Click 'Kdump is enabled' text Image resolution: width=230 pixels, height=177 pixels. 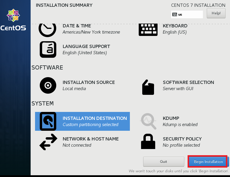(180, 125)
